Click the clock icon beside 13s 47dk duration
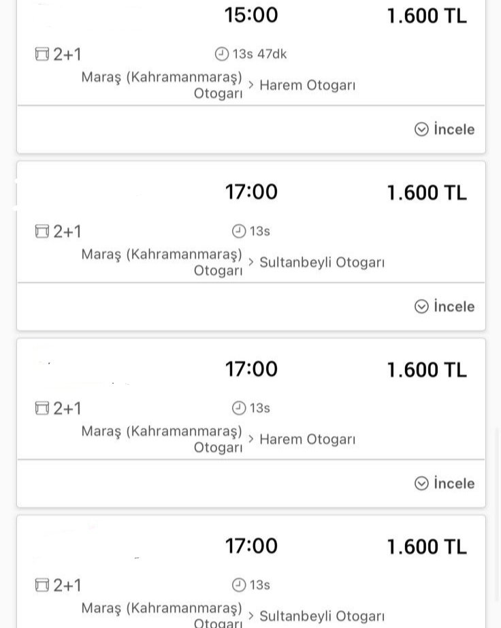This screenshot has height=628, width=501. pos(221,54)
